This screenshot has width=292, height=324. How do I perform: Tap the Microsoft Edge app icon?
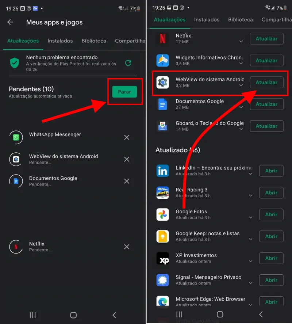tap(162, 301)
